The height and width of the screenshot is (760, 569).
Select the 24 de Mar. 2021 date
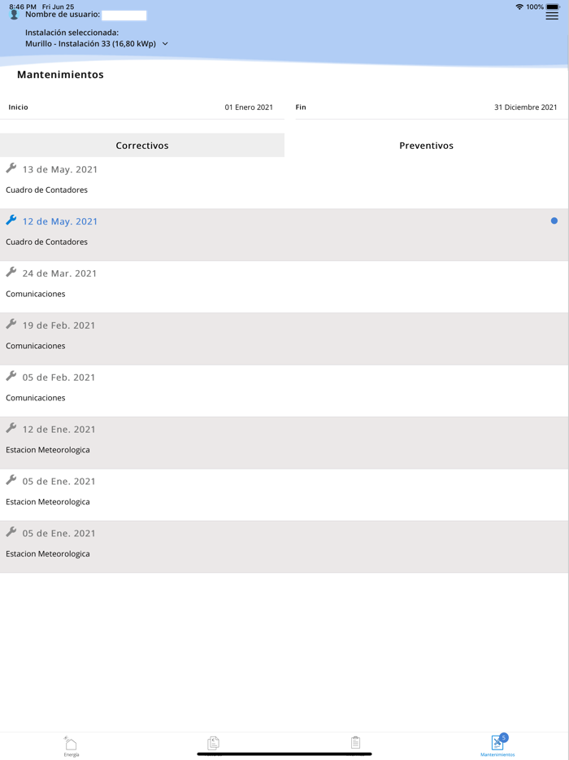coord(59,273)
